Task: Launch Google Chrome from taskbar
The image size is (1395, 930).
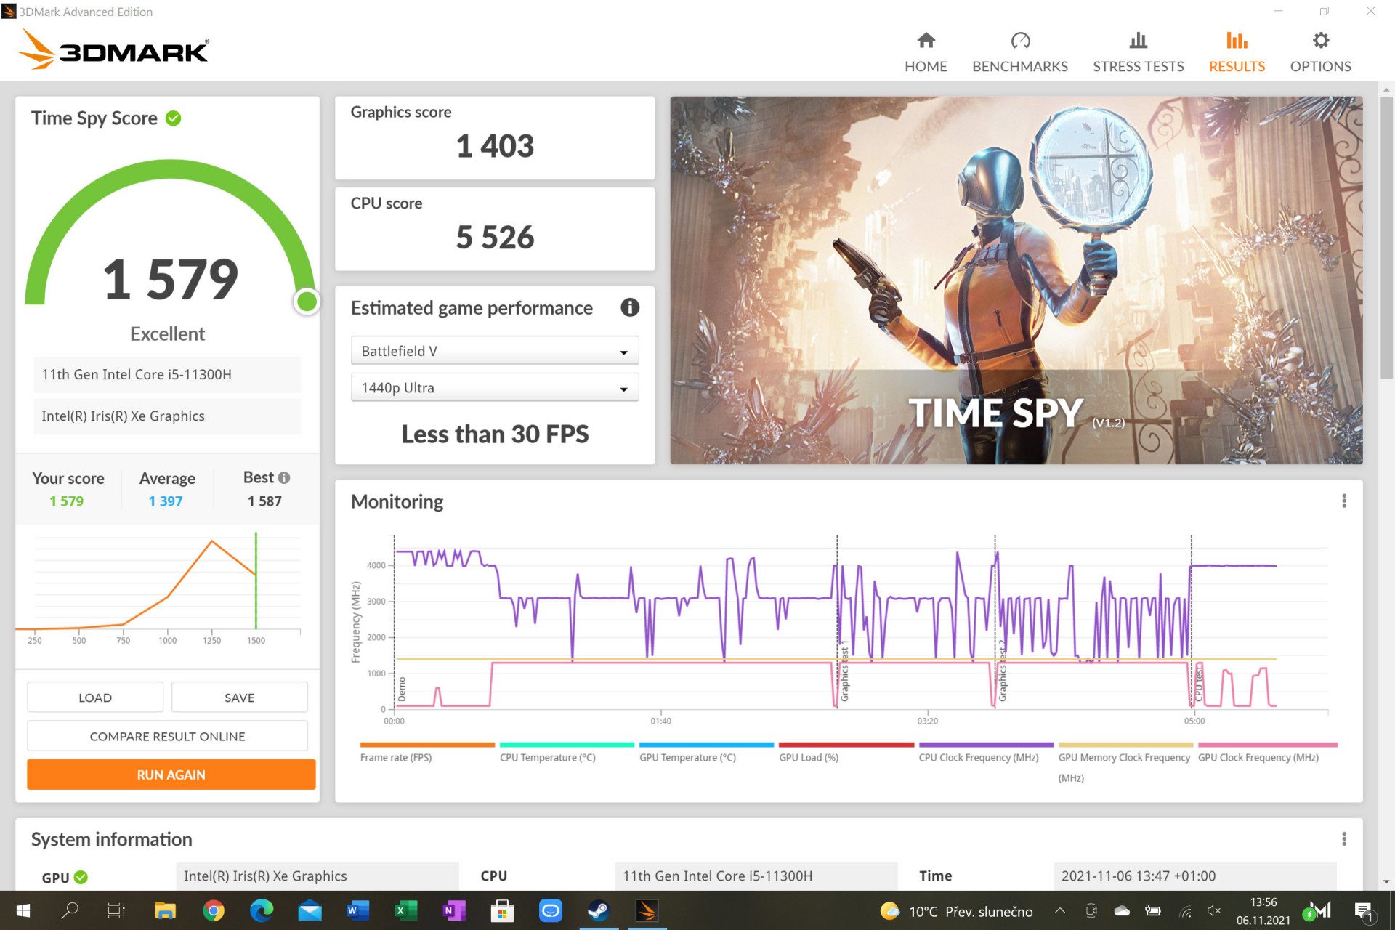Action: point(214,910)
